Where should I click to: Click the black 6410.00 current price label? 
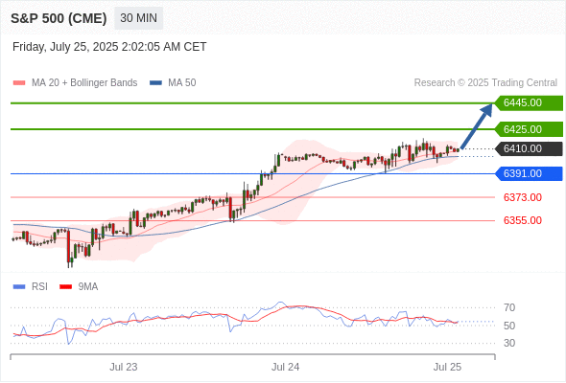[x=529, y=148]
